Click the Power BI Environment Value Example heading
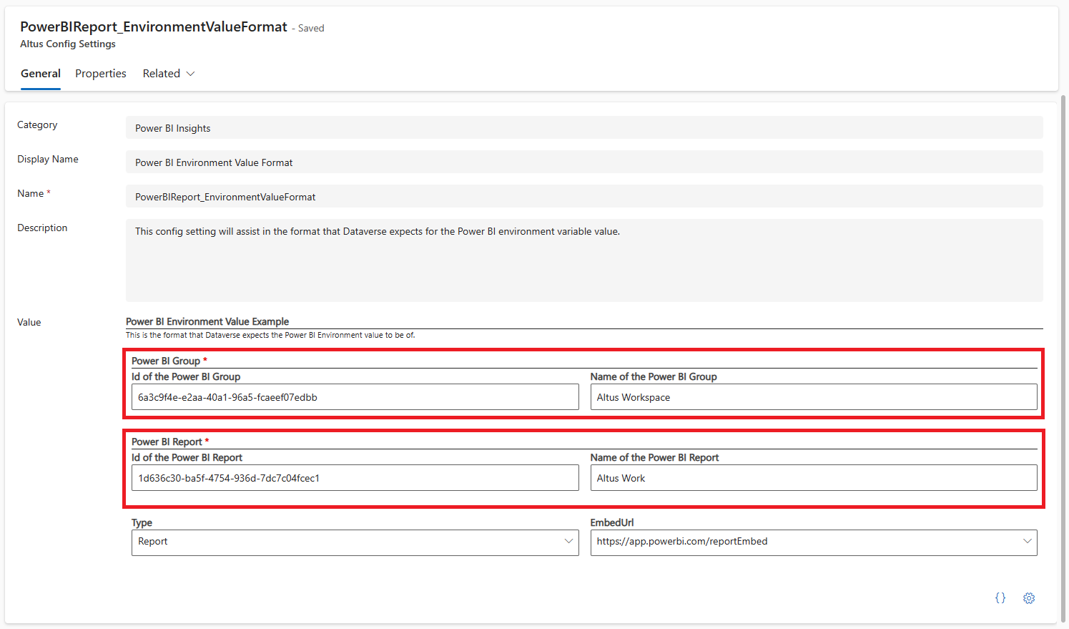Screen dimensions: 1069x629 click(207, 322)
